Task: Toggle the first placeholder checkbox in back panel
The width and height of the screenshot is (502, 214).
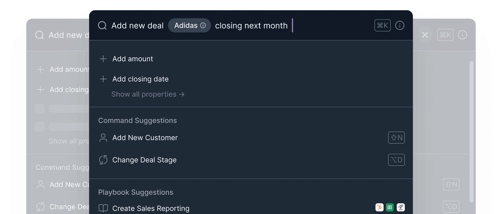Action: [x=39, y=109]
